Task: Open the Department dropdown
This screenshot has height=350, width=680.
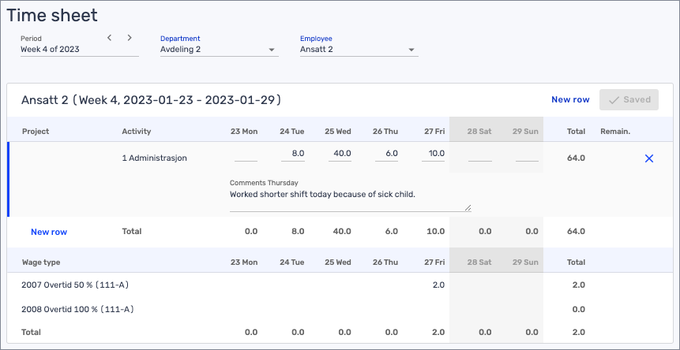Action: [218, 50]
